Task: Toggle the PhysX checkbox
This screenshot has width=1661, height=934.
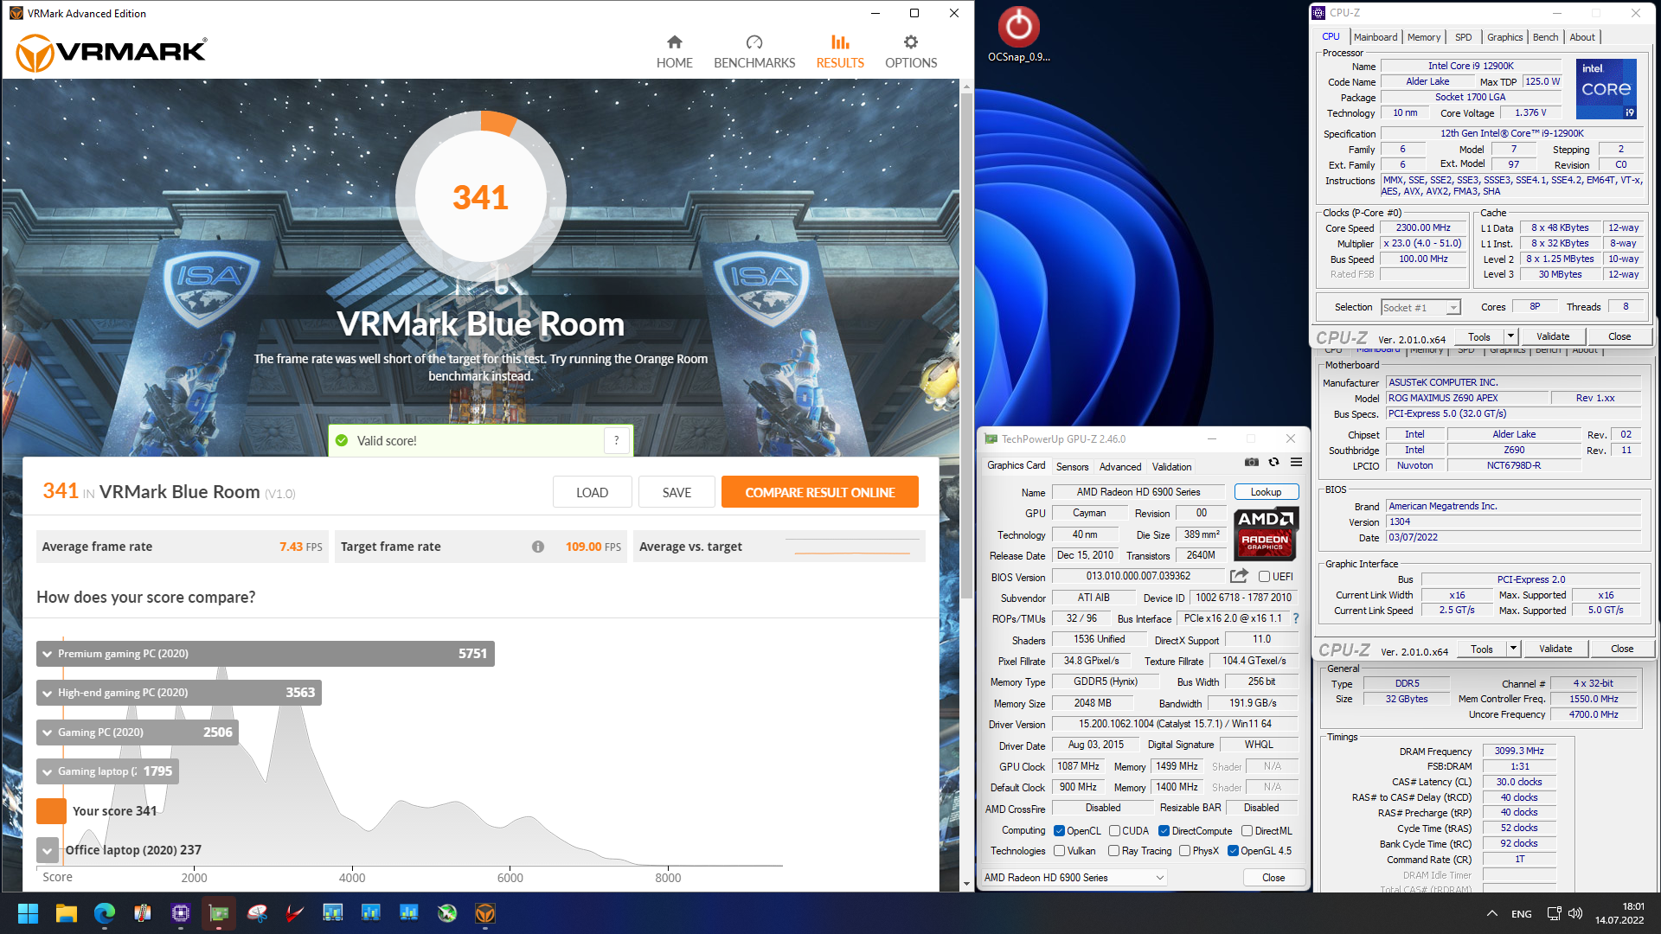Action: tap(1184, 851)
